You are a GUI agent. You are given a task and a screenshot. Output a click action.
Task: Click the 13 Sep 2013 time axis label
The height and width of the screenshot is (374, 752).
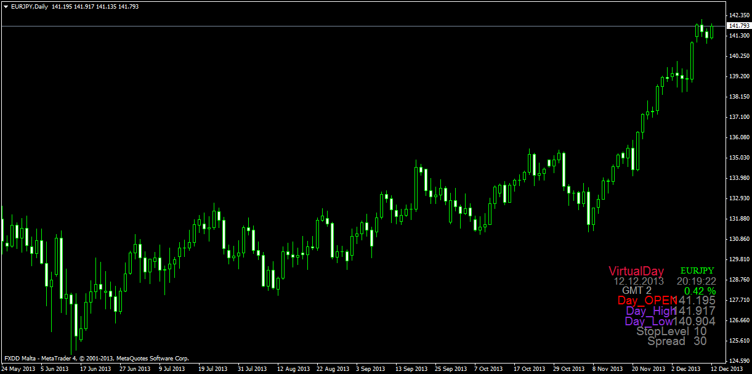pos(411,369)
